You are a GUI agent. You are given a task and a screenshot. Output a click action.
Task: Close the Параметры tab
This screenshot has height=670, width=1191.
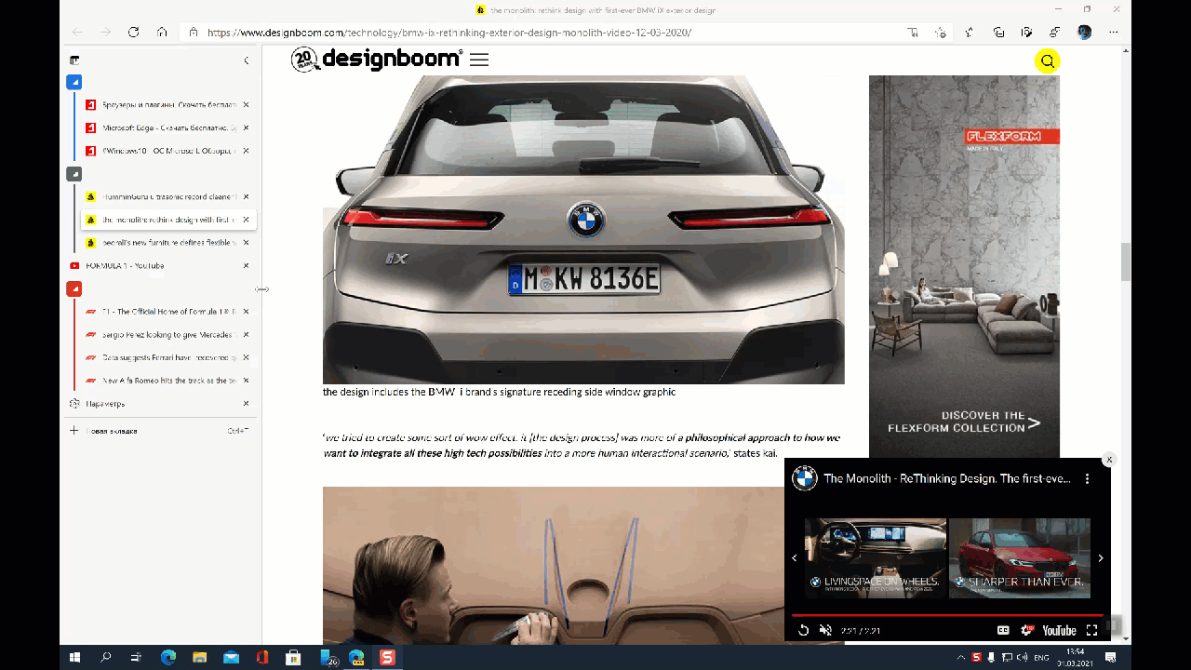pyautogui.click(x=247, y=403)
